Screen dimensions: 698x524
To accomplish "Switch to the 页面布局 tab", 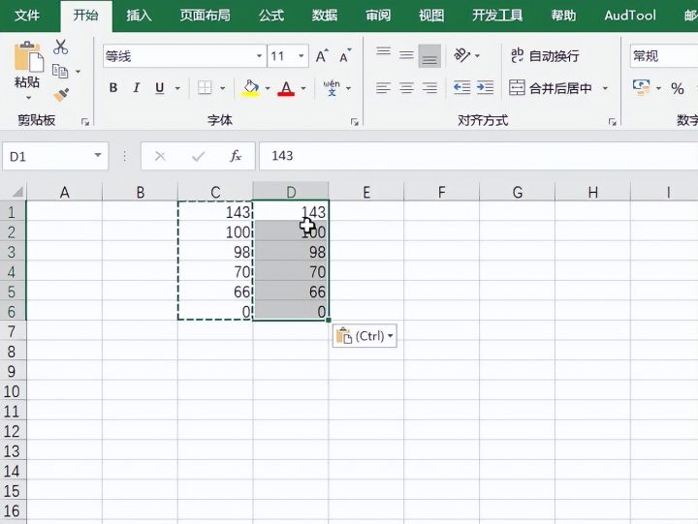I will [206, 15].
